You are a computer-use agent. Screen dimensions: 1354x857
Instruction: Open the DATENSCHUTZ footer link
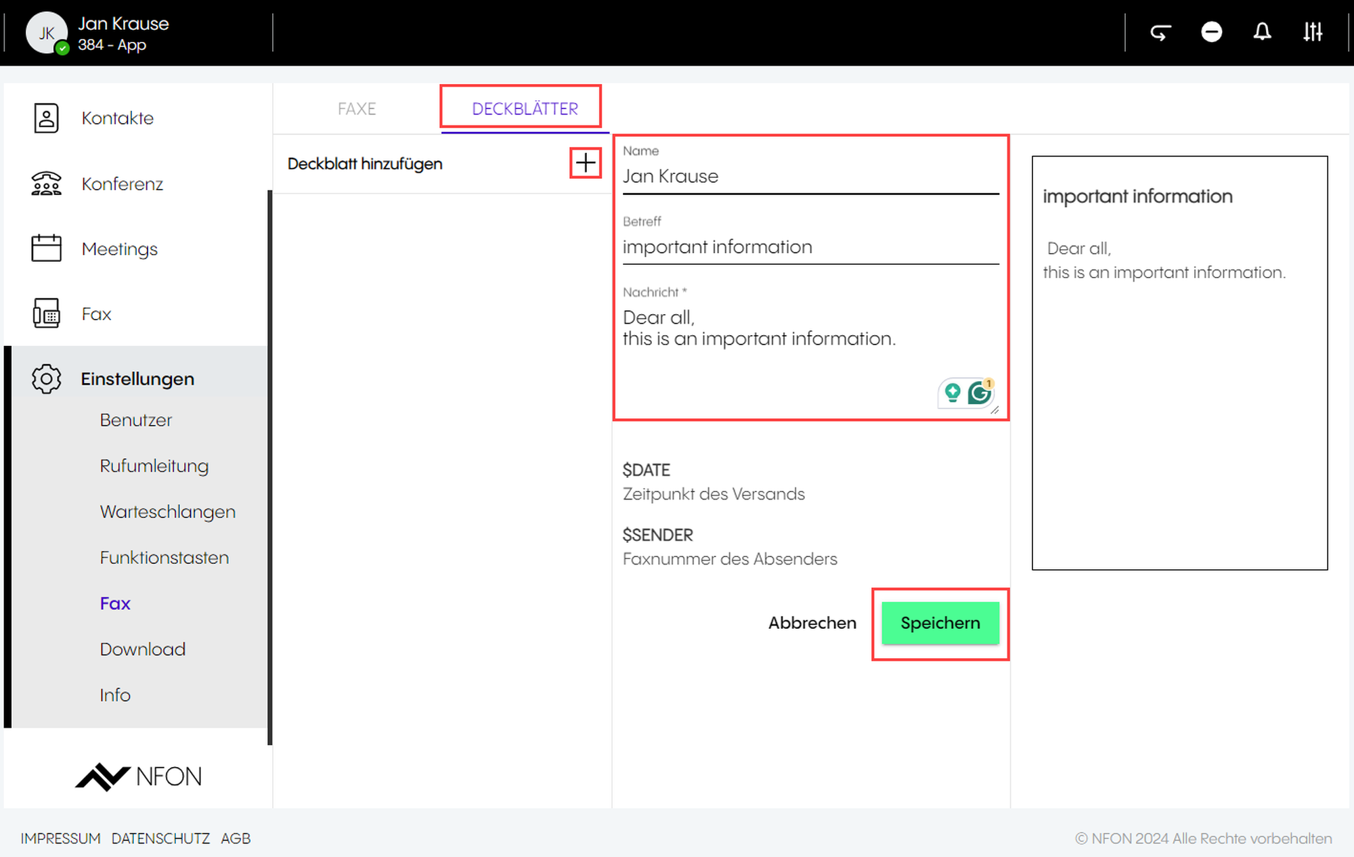tap(160, 838)
